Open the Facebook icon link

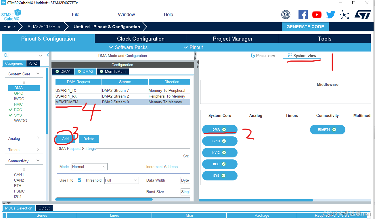(x=303, y=15)
